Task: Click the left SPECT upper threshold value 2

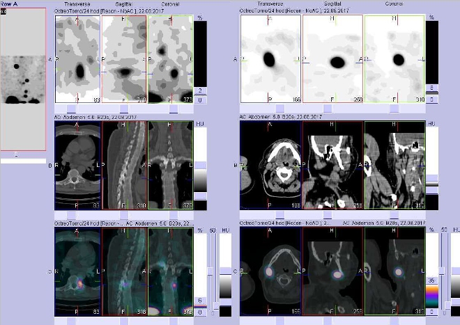Action: click(200, 90)
